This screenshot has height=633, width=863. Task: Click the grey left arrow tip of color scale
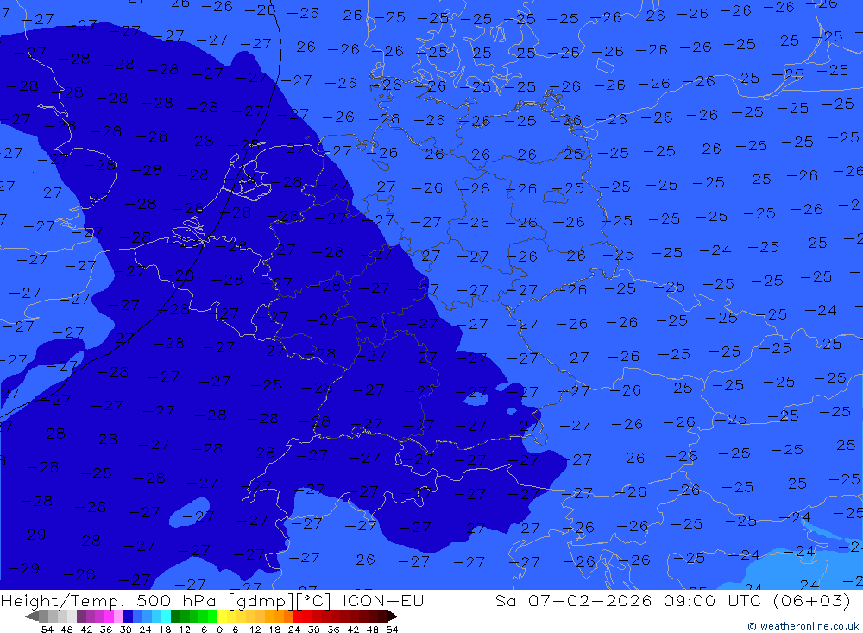(x=31, y=616)
